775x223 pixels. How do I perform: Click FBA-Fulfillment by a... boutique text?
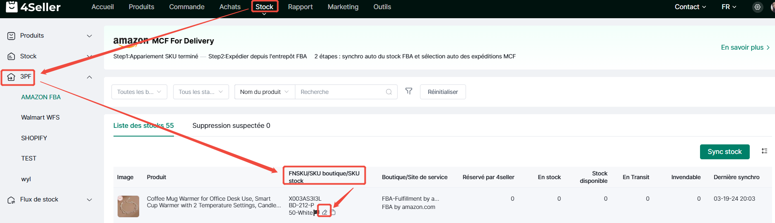(410, 199)
